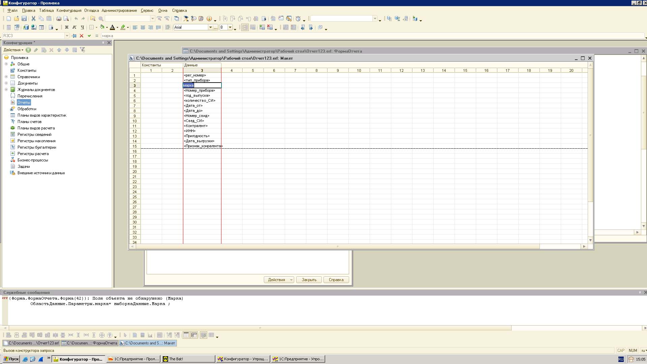Click the Open file icon

pos(16,19)
